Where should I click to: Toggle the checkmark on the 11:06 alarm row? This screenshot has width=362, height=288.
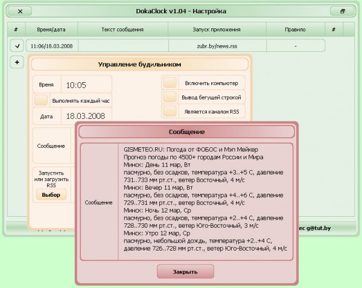[x=17, y=46]
